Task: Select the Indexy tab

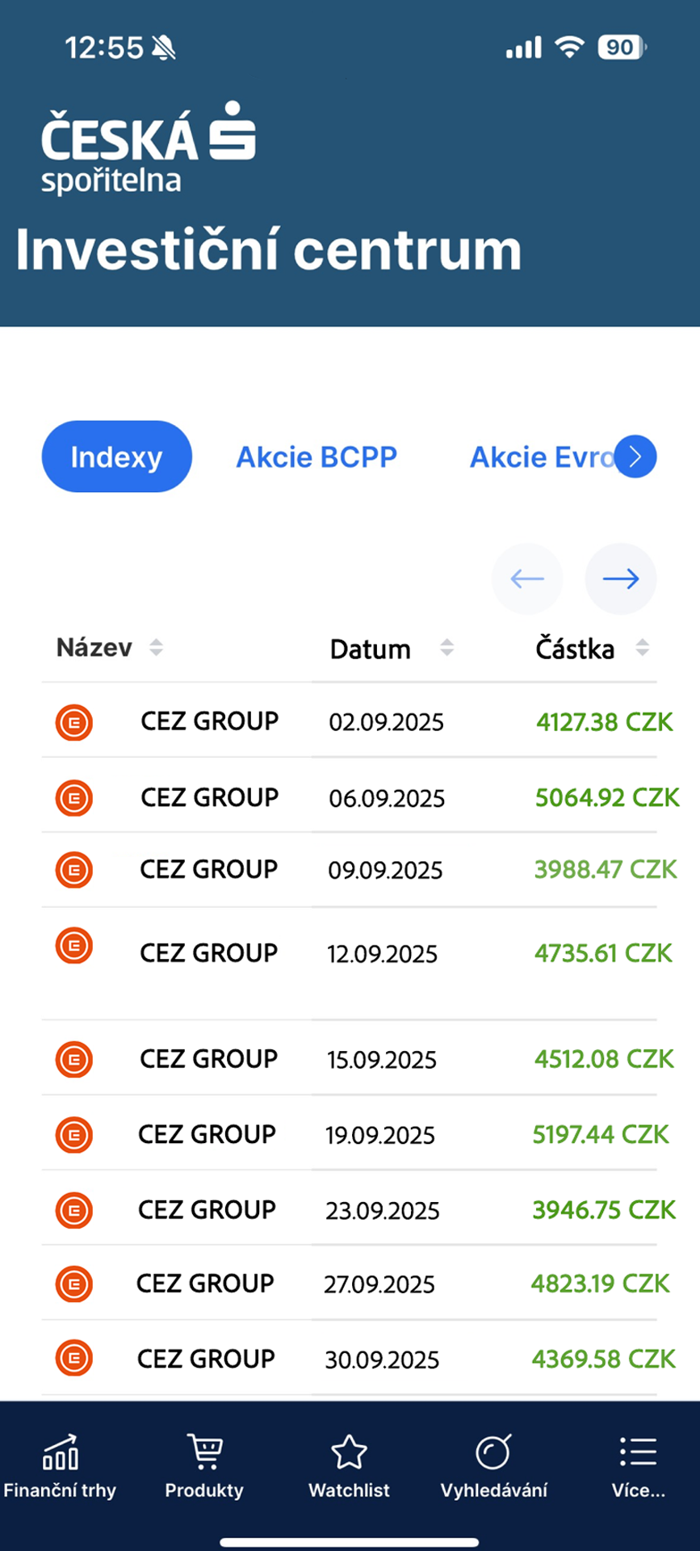Action: click(116, 456)
